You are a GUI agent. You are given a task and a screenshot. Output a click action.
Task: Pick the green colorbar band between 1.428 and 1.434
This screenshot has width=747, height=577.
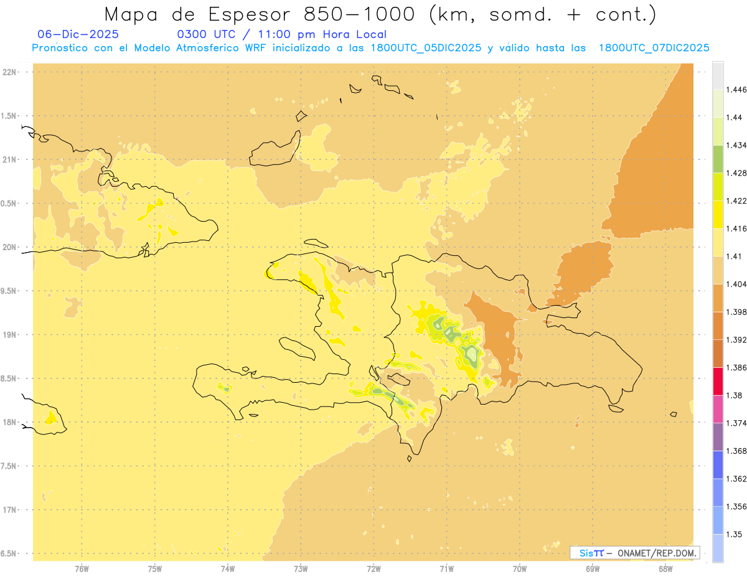click(718, 159)
